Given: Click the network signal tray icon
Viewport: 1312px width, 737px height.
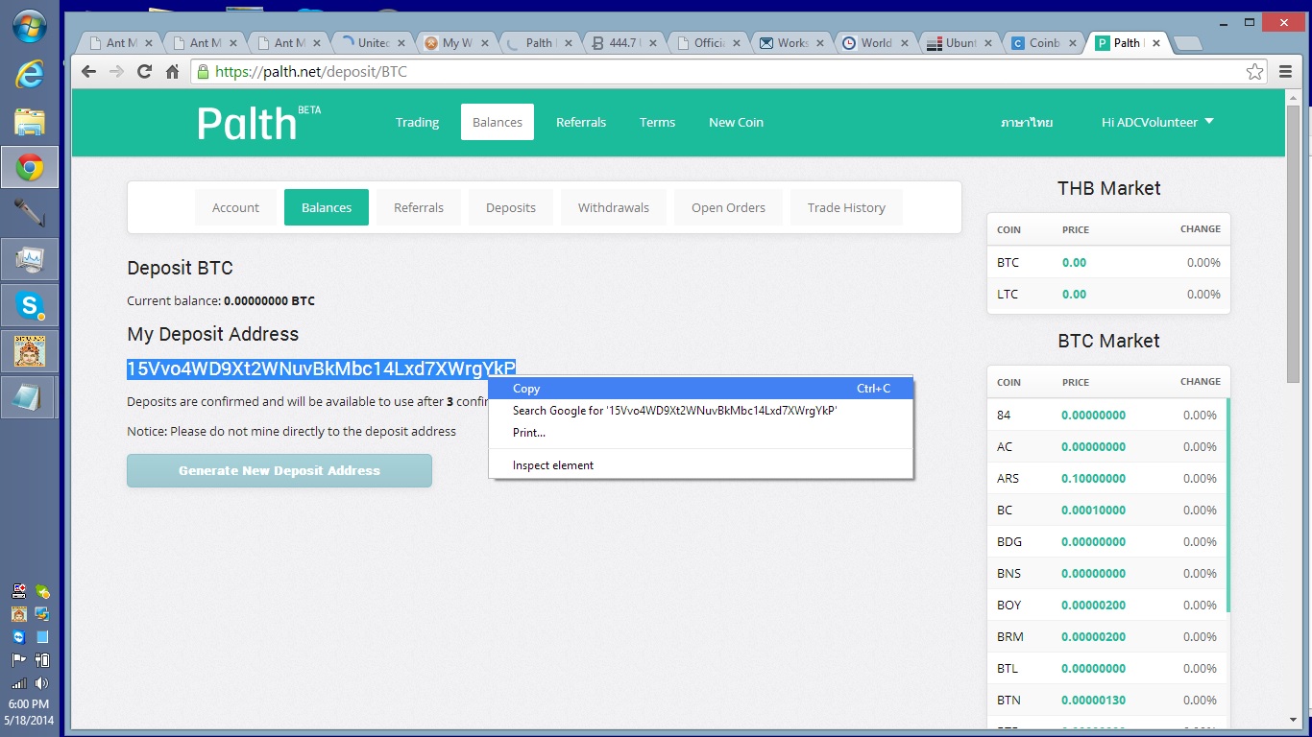Looking at the screenshot, I should (x=19, y=683).
